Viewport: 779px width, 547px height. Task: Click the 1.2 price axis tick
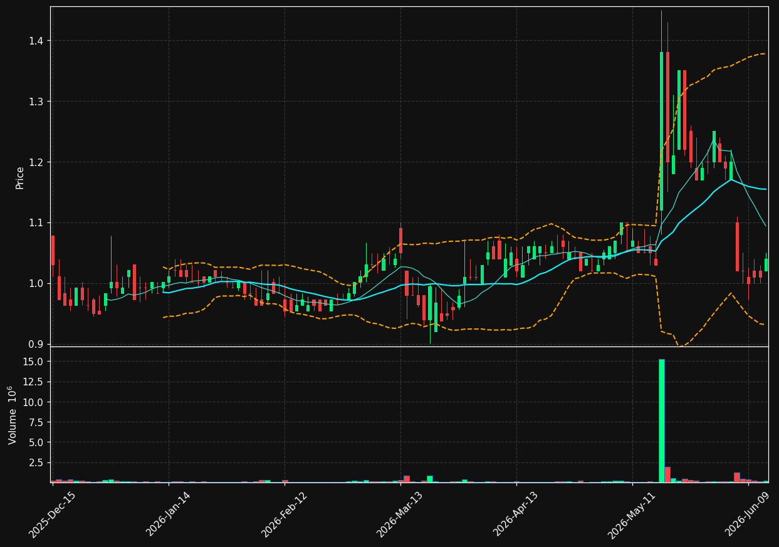pos(36,162)
